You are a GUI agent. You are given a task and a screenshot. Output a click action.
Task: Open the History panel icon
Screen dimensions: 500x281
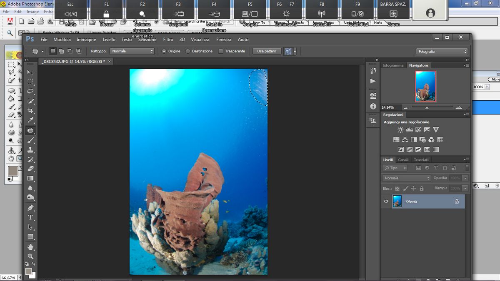tap(373, 70)
